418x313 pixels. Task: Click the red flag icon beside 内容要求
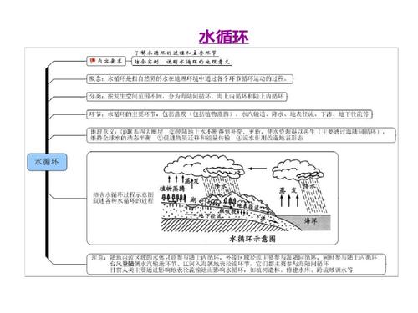point(93,60)
